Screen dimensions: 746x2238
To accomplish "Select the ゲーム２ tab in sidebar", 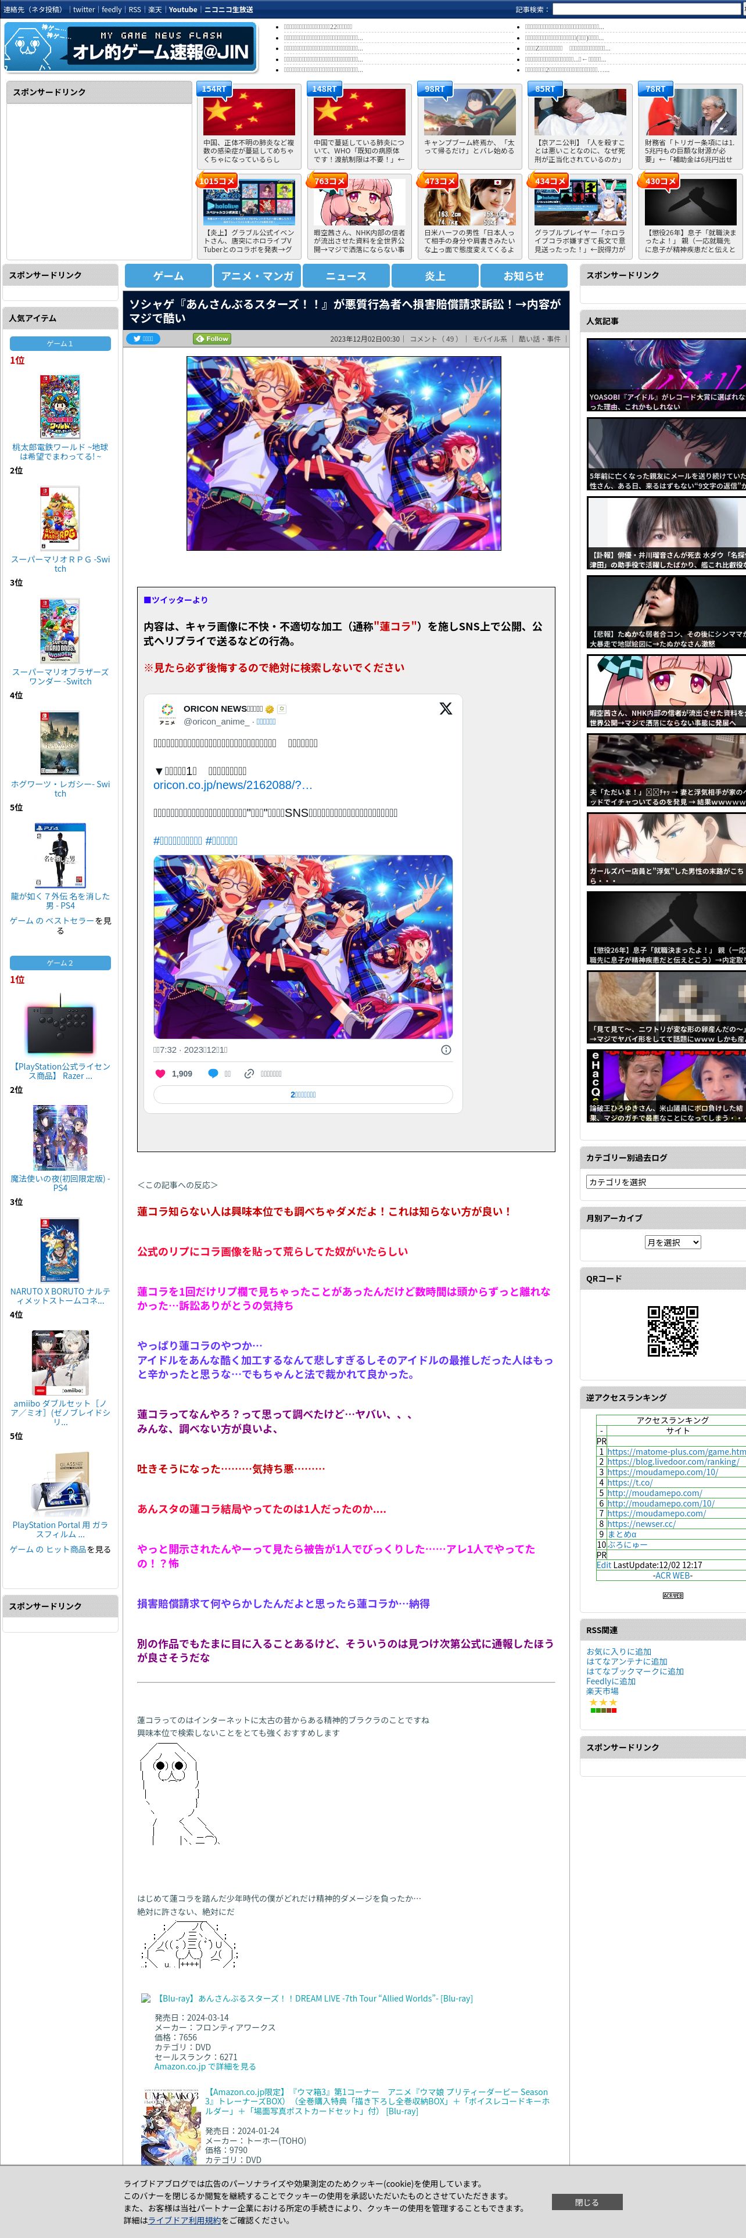I will point(60,963).
